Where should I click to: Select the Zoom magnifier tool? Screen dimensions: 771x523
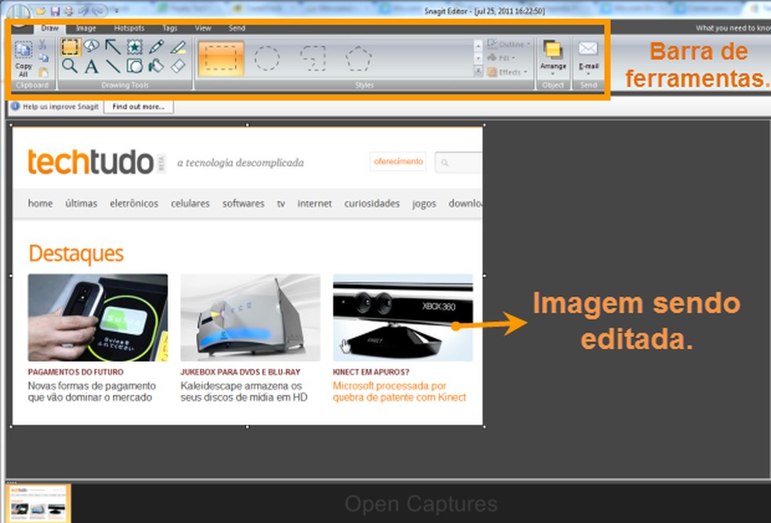[70, 66]
